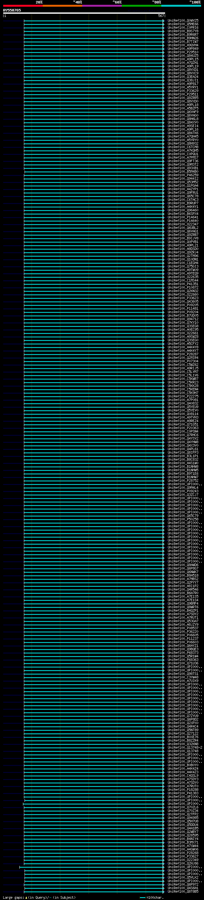Select the UniRef100_B9T1E6 label
This screenshot has width=204, height=900.
(x=183, y=474)
